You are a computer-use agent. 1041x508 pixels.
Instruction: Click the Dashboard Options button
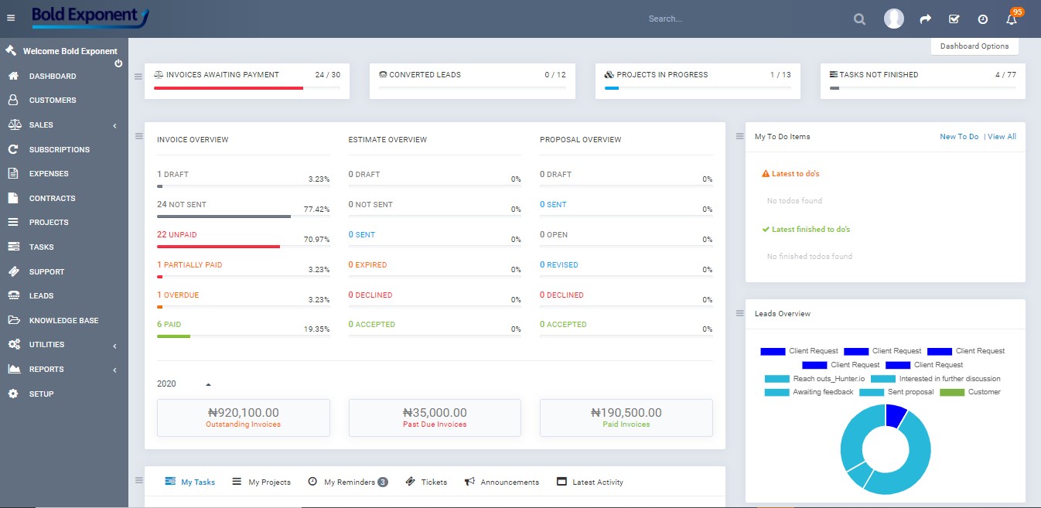(974, 46)
